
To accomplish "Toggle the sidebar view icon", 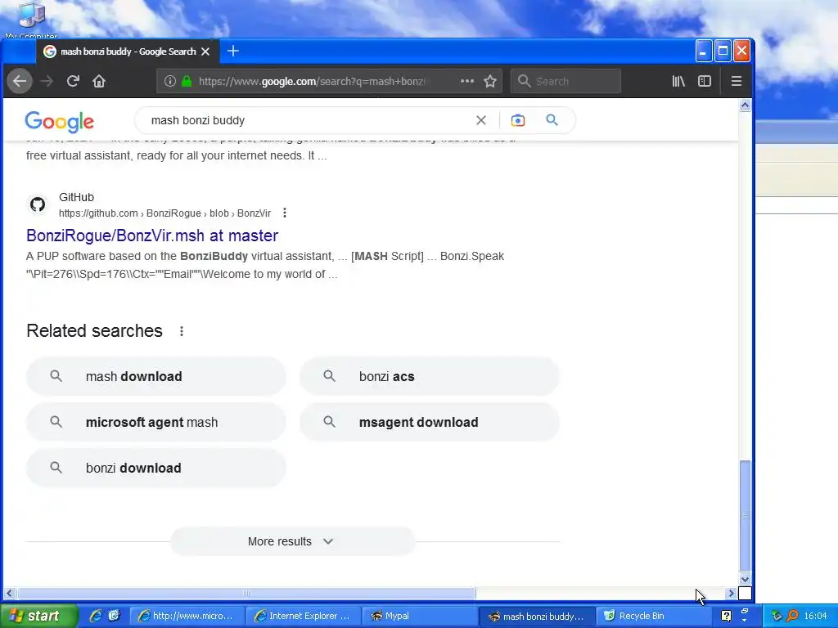I will [705, 81].
